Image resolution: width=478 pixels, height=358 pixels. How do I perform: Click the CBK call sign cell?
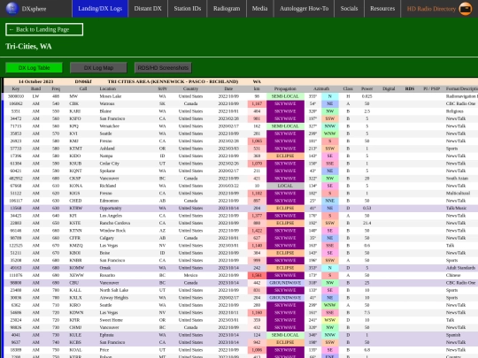click(x=74, y=103)
